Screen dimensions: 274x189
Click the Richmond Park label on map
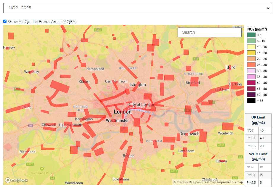pos(42,173)
